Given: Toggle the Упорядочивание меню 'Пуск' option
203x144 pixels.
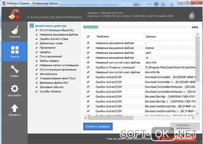Looking at the screenshot, I should click(x=37, y=78).
